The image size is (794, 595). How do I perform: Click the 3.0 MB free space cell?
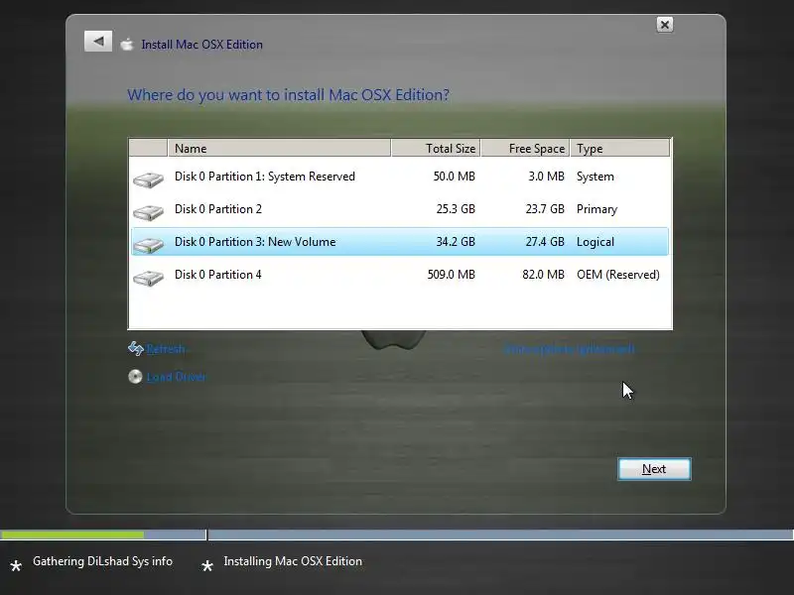click(547, 177)
